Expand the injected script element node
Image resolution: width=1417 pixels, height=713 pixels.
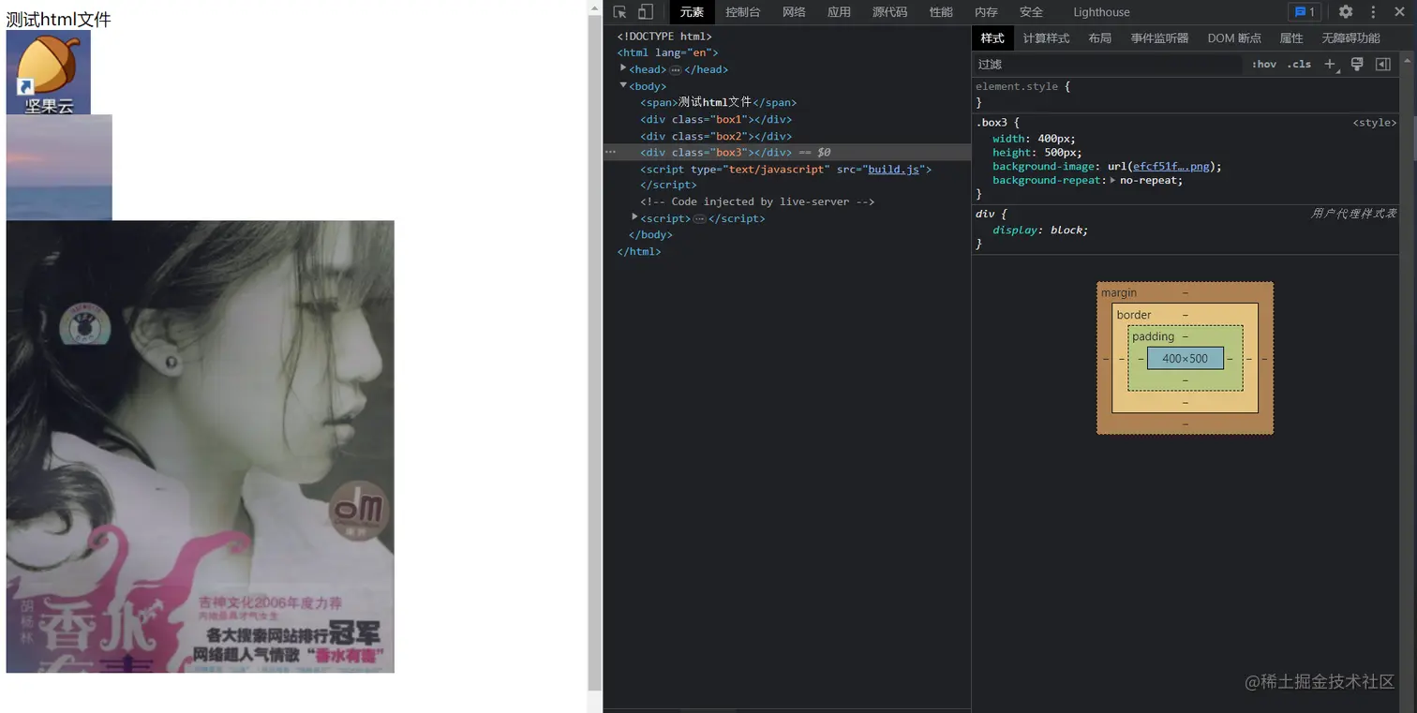(635, 217)
